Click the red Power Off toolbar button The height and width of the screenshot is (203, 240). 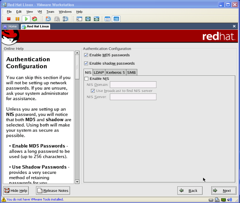(9, 19)
